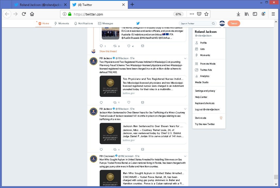This screenshot has width=280, height=188.
Task: Reply to the FBI Jackson physicians tweet
Action: 101,103
